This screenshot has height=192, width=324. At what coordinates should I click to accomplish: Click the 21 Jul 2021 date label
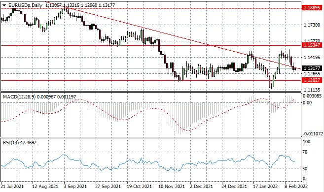[x=12, y=187]
